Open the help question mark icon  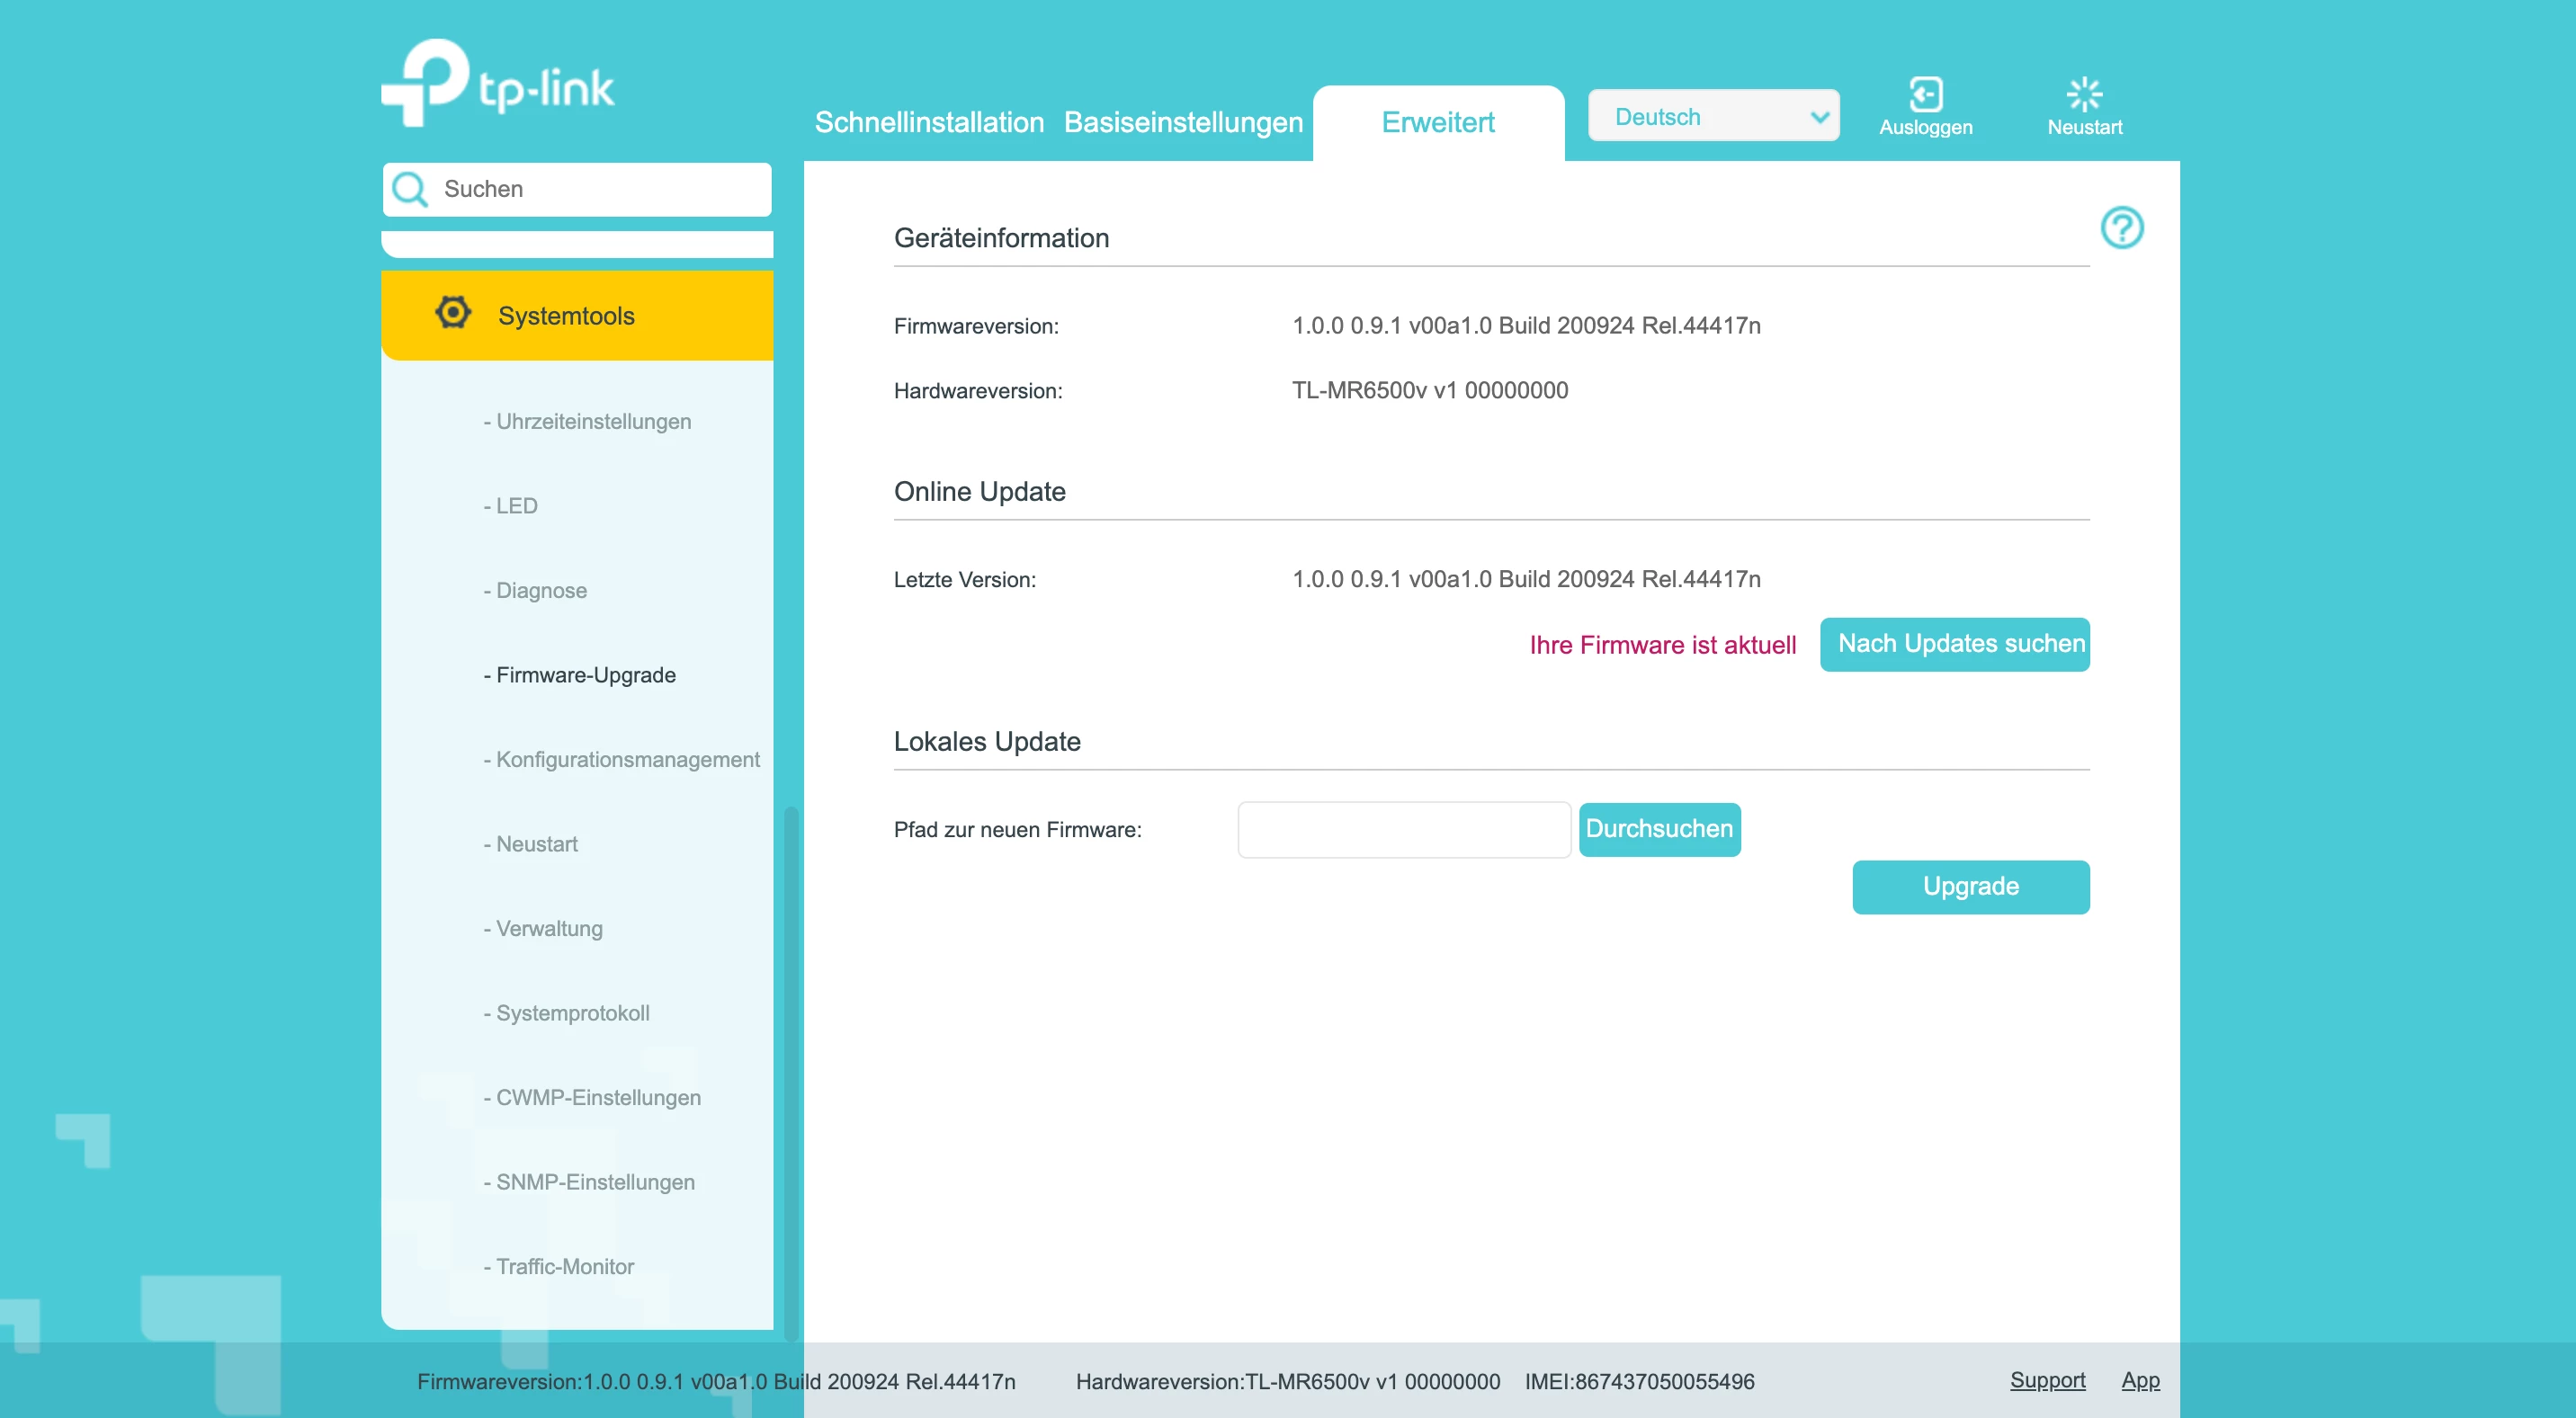2121,228
